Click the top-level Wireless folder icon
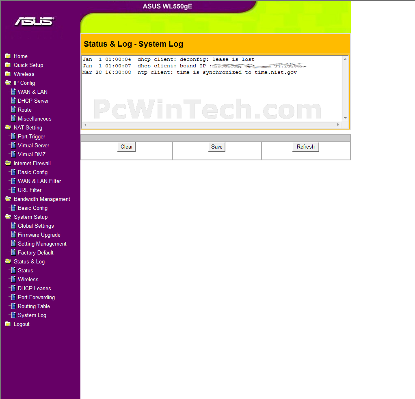415x399 pixels. coord(8,74)
